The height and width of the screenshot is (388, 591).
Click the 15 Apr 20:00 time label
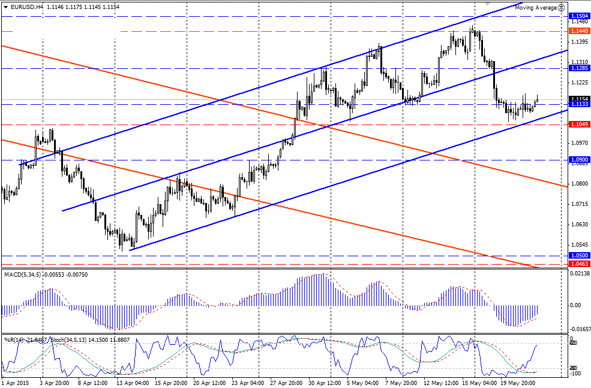point(171,383)
